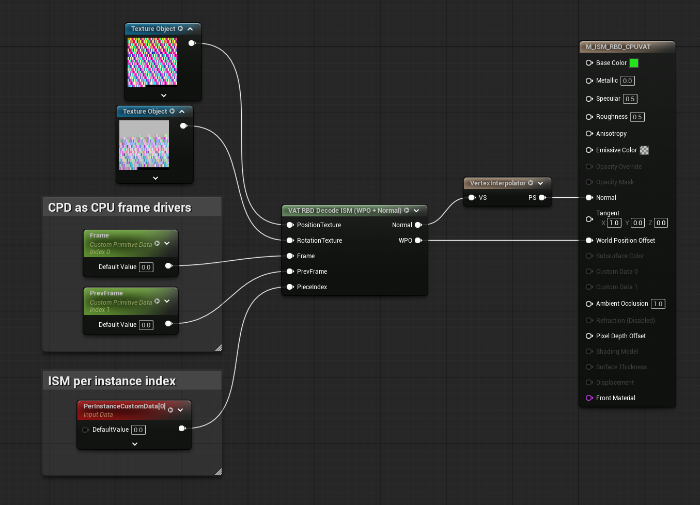Click the PS output pin on VertexInterpolator
The image size is (700, 505).
click(542, 198)
